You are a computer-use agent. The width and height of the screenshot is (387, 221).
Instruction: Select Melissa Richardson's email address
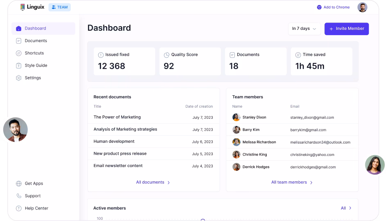point(320,142)
